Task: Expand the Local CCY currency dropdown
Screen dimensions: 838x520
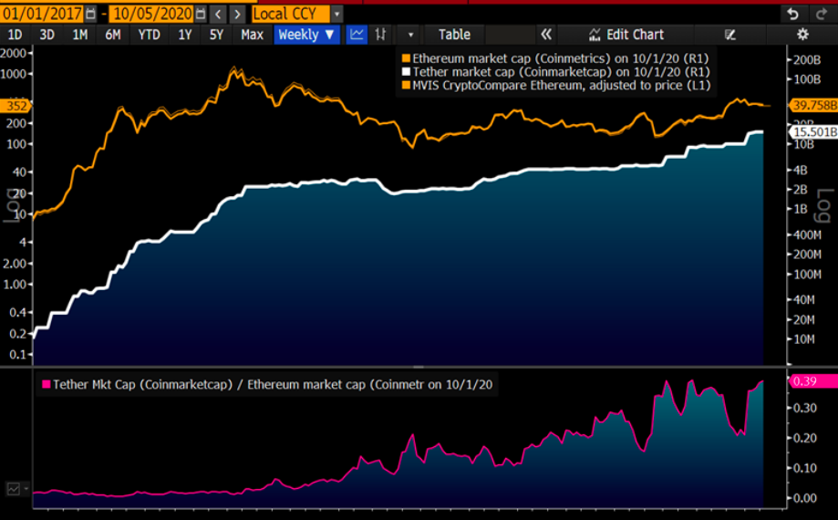Action: point(337,14)
